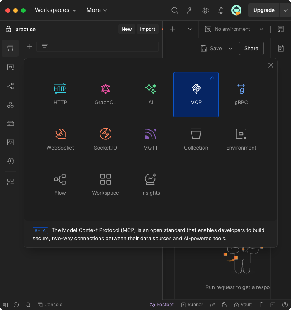The width and height of the screenshot is (291, 310).
Task: Start a WebSocket request
Action: pyautogui.click(x=60, y=140)
